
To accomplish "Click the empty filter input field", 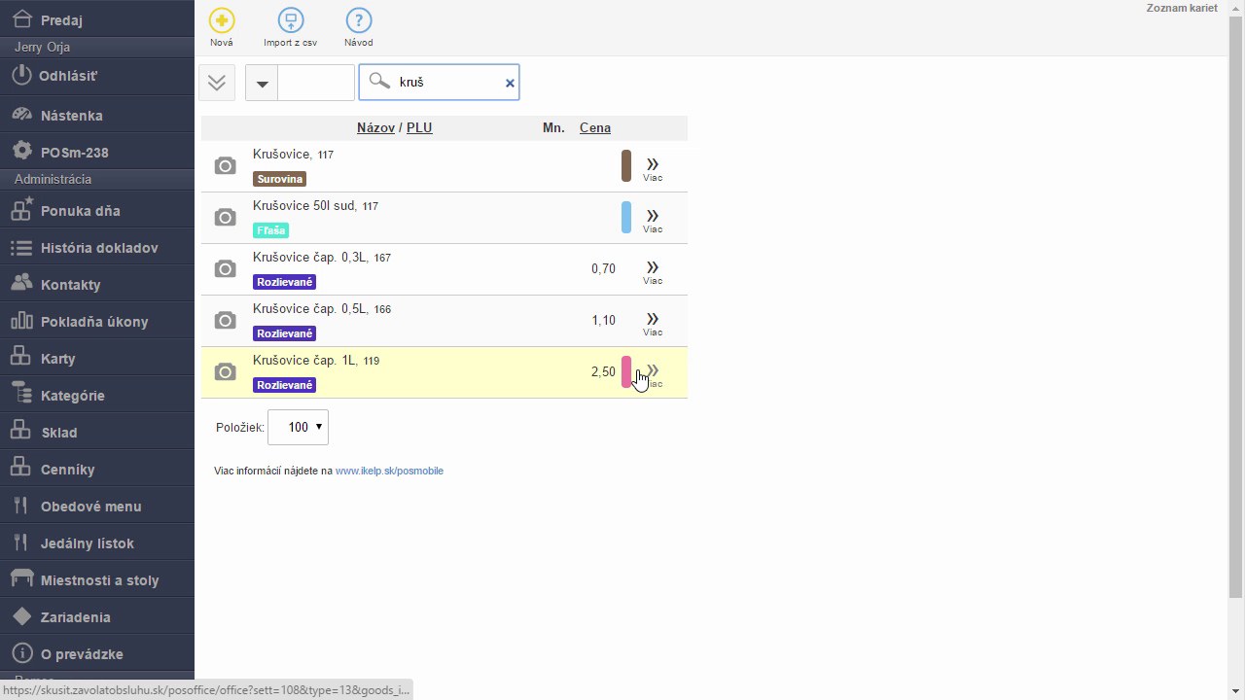I will [x=316, y=83].
